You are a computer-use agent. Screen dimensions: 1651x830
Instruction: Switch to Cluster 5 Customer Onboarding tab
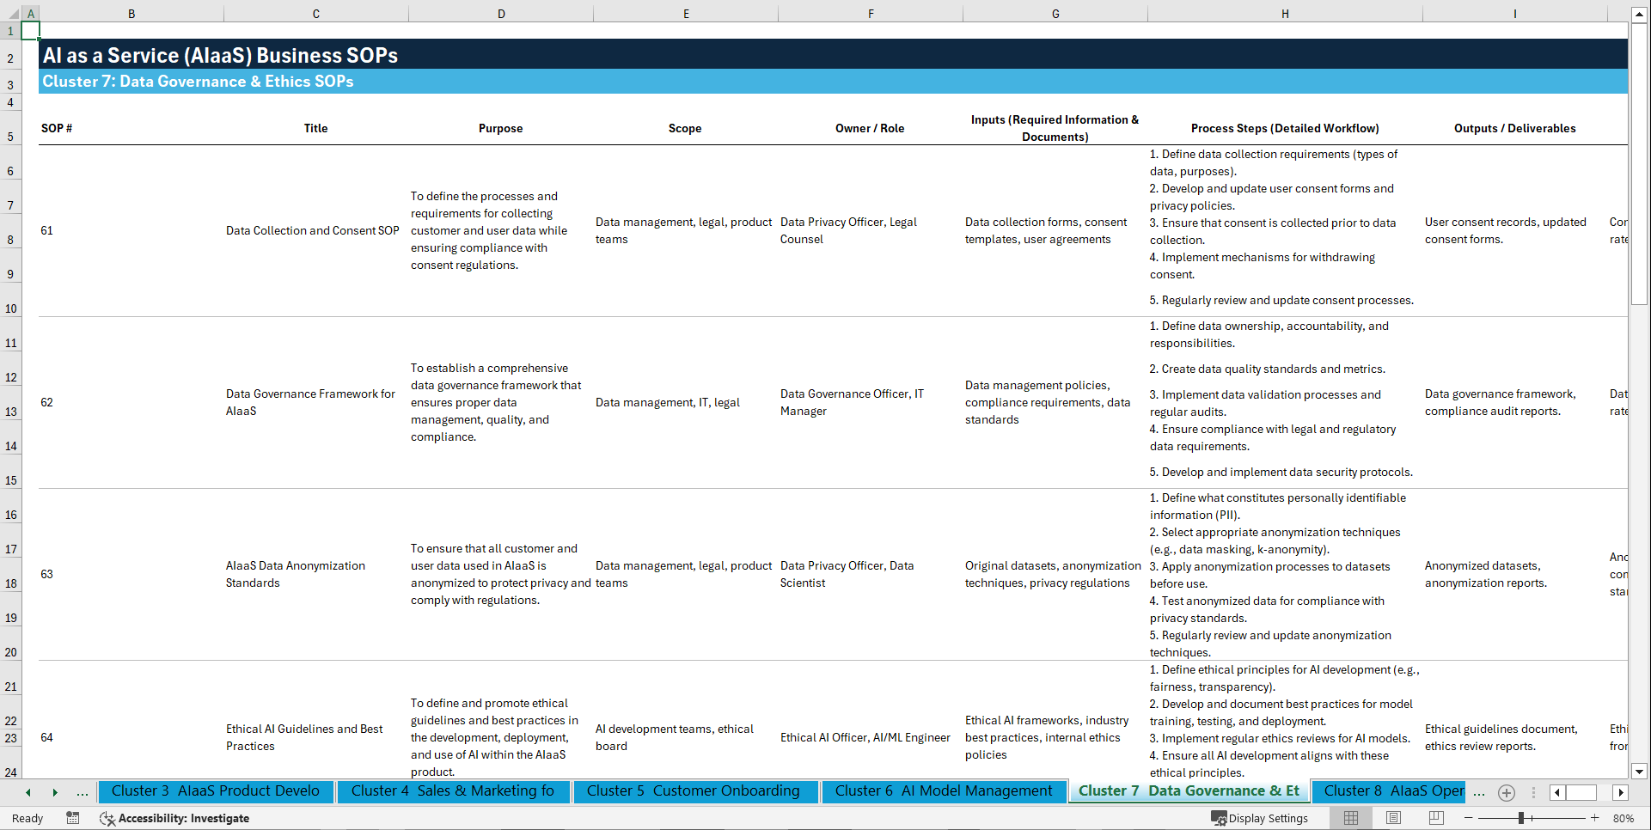click(694, 791)
